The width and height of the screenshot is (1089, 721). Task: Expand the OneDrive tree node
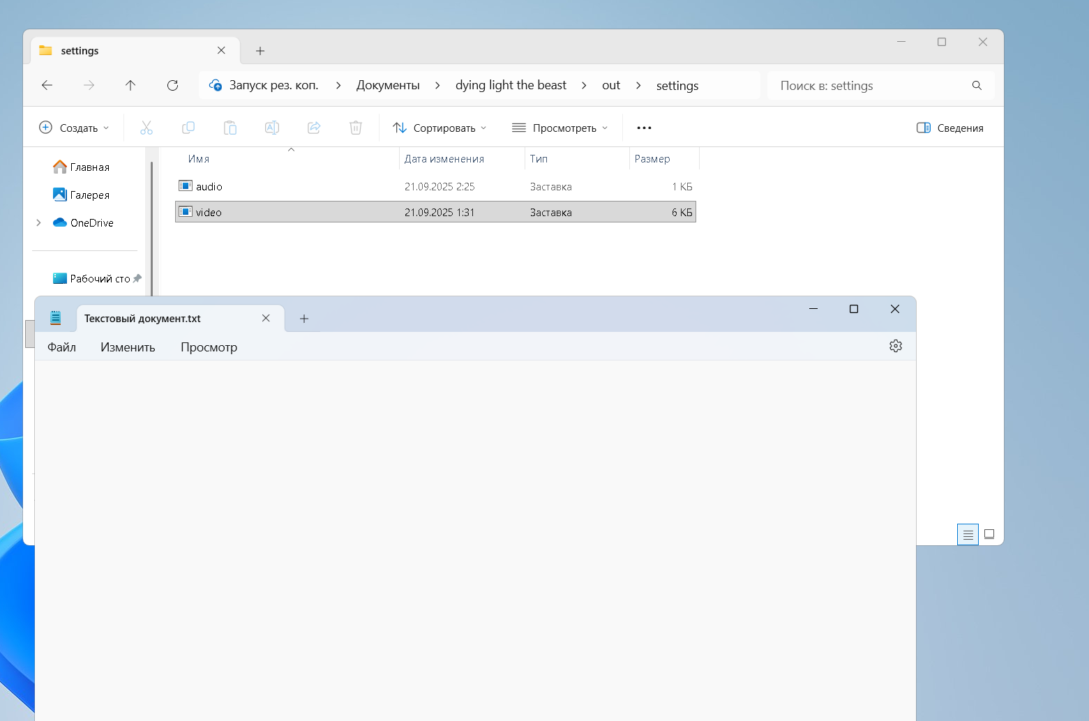pyautogui.click(x=38, y=223)
